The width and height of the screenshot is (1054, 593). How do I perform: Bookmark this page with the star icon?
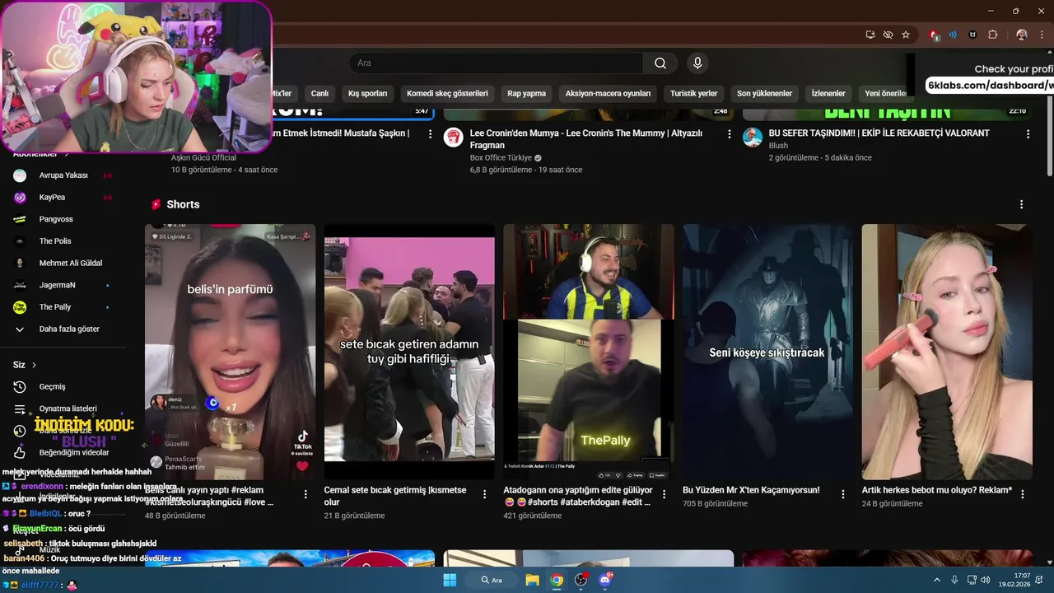[906, 35]
